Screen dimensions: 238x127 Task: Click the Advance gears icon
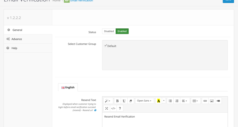(8, 39)
